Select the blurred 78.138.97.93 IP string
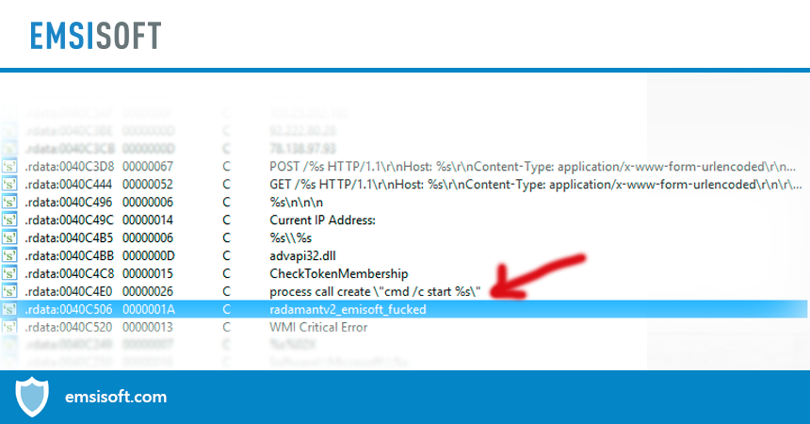The height and width of the screenshot is (424, 810). click(x=302, y=149)
